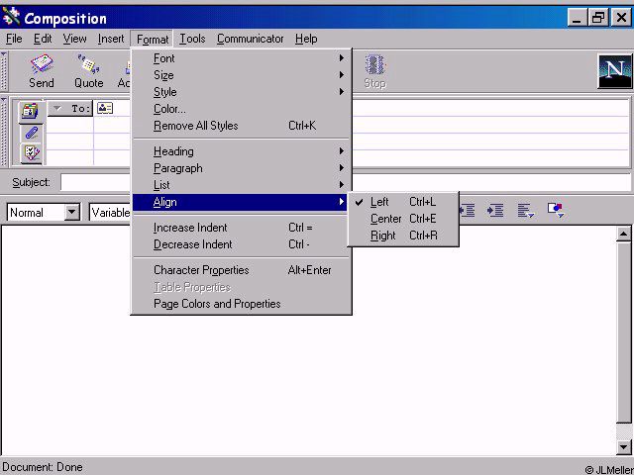Open the address message tab icon
Image resolution: width=634 pixels, height=475 pixels.
click(x=31, y=111)
